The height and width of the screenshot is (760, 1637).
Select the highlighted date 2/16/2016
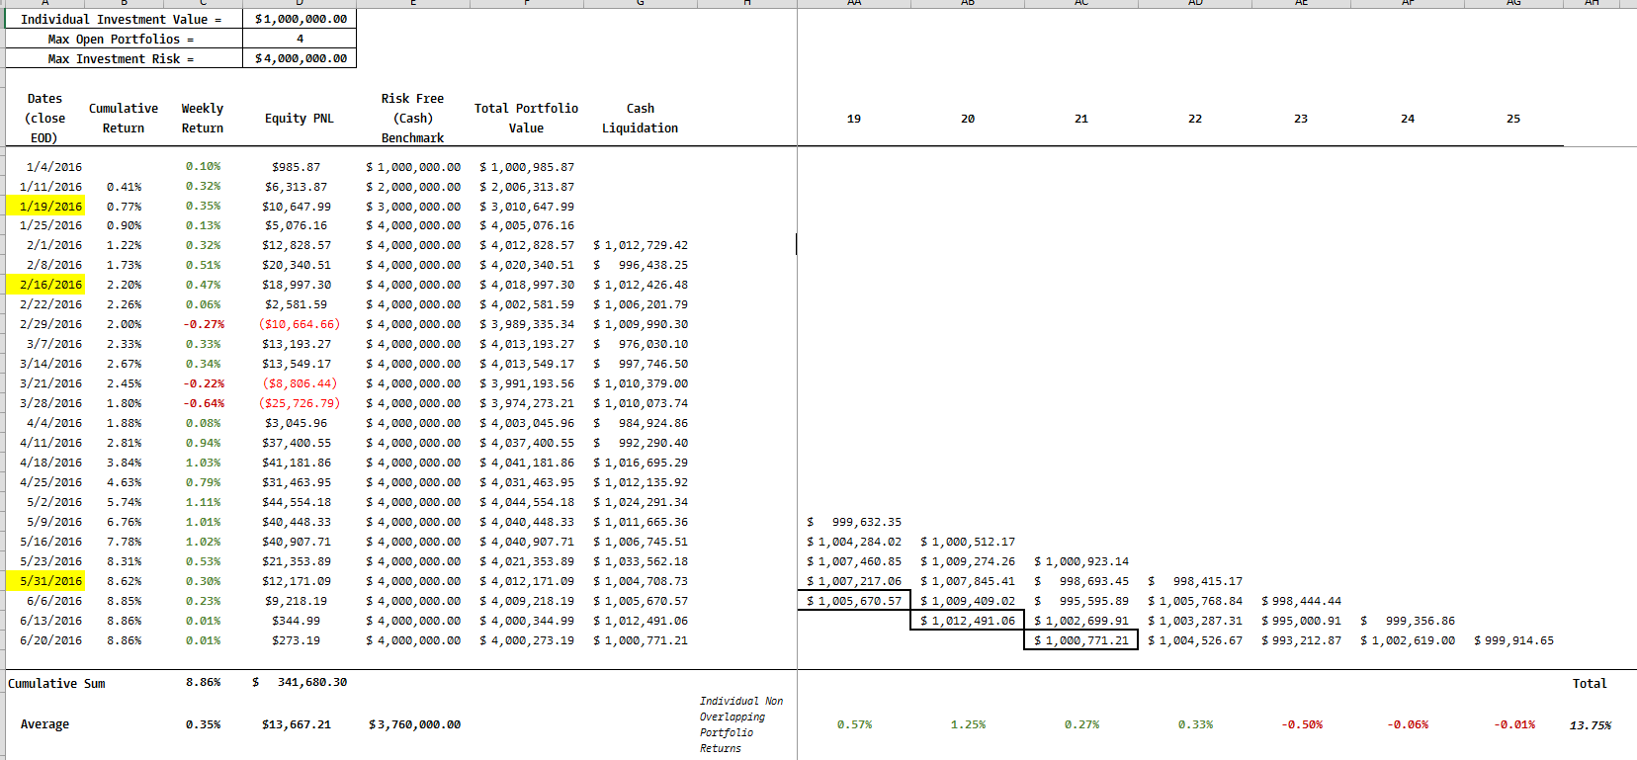(x=45, y=285)
